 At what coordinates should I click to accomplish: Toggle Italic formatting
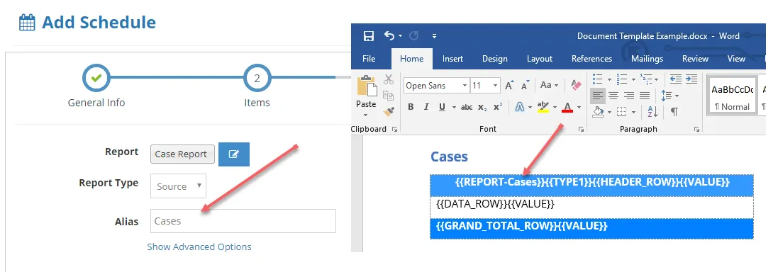click(x=426, y=107)
